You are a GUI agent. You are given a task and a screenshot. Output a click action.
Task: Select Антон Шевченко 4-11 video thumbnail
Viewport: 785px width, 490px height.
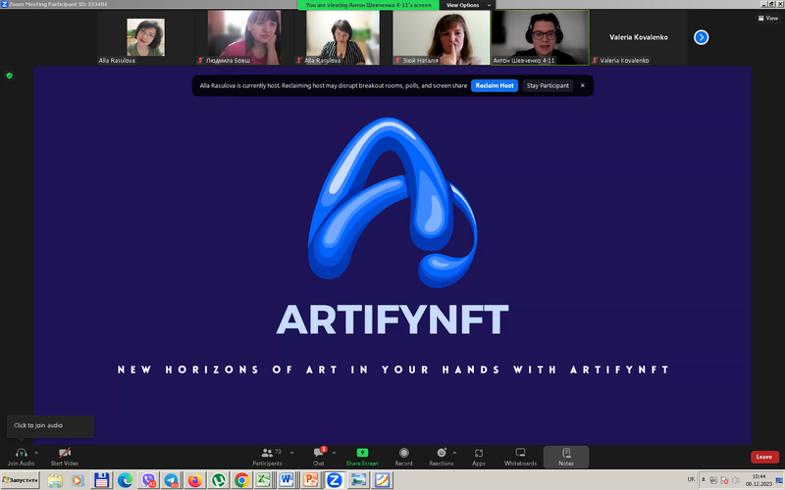pos(541,37)
